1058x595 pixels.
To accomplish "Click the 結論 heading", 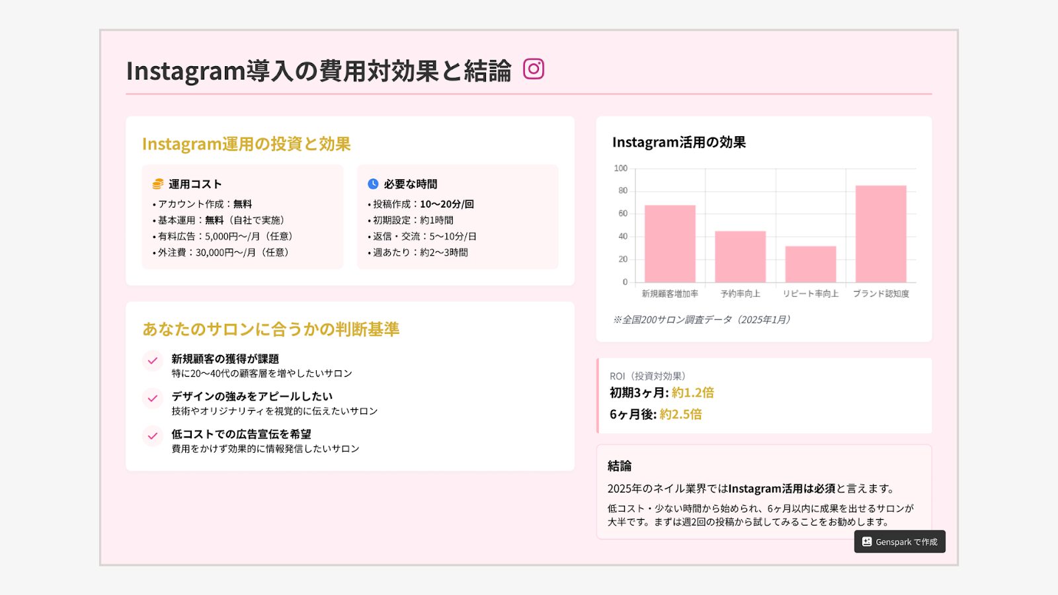I will coord(620,466).
